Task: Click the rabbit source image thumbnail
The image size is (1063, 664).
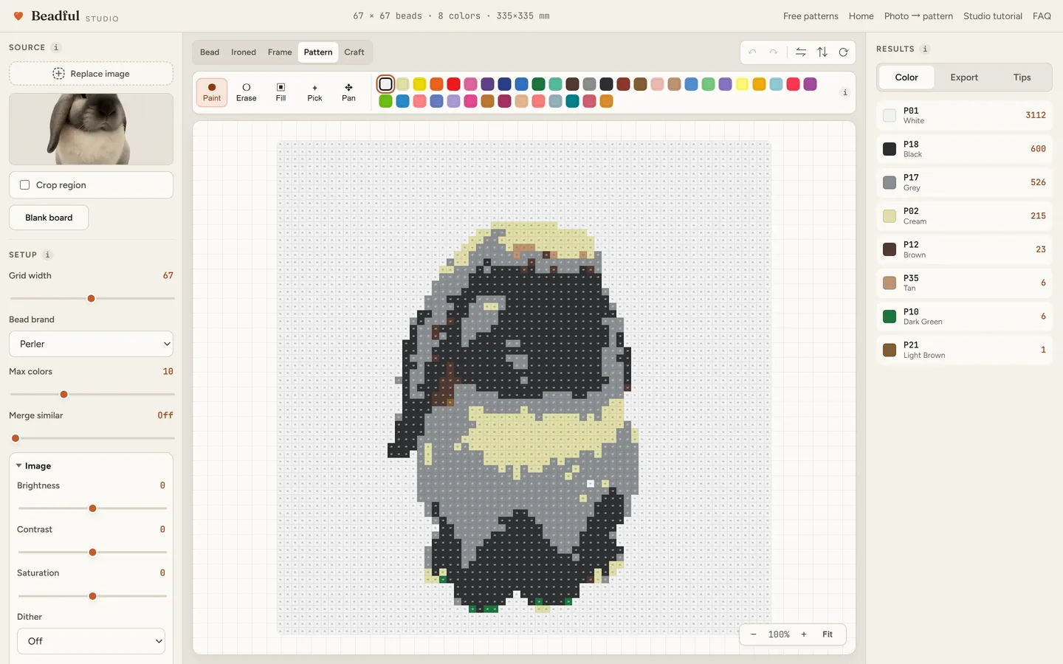Action: pos(92,129)
